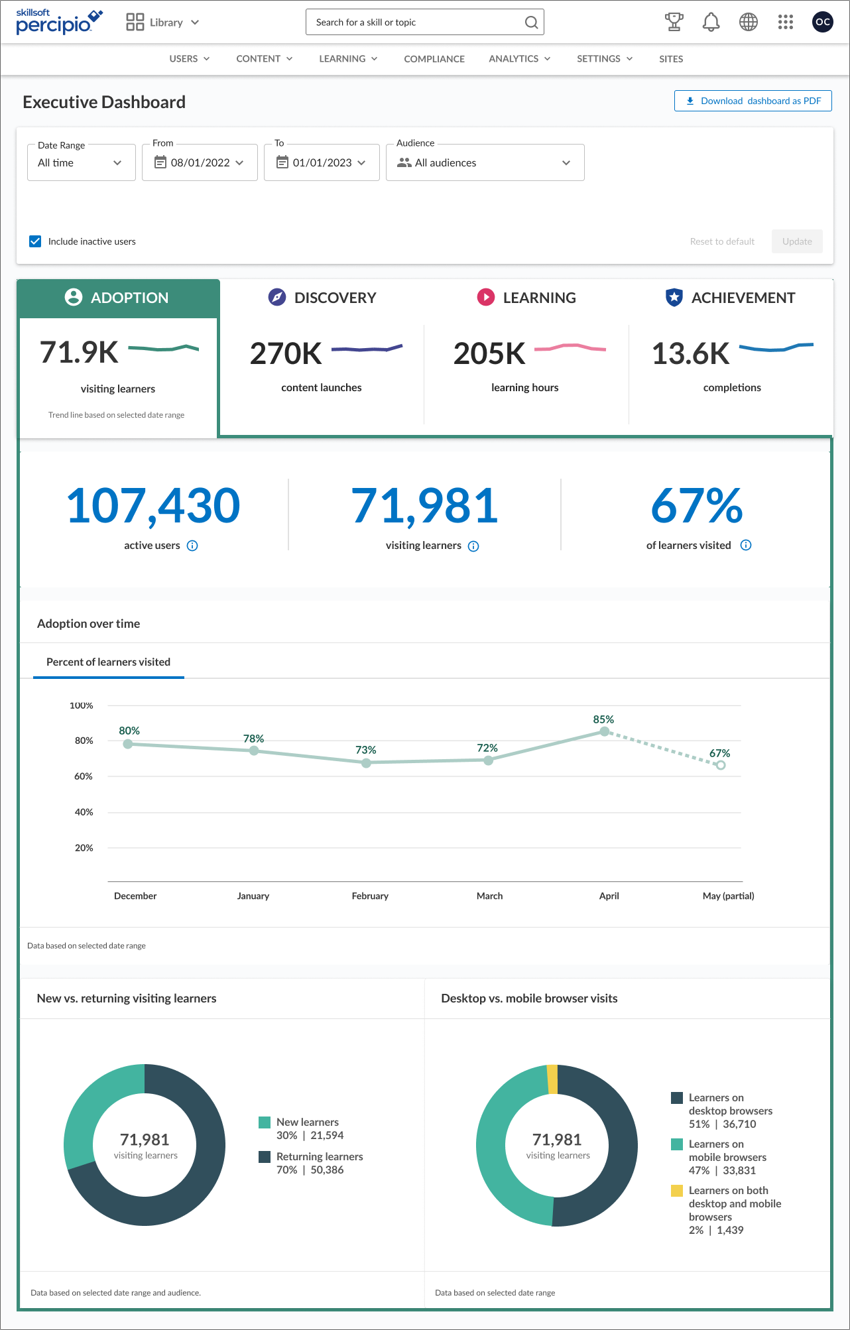This screenshot has height=1330, width=850.
Task: Select the ADOPTION tab
Action: (118, 298)
